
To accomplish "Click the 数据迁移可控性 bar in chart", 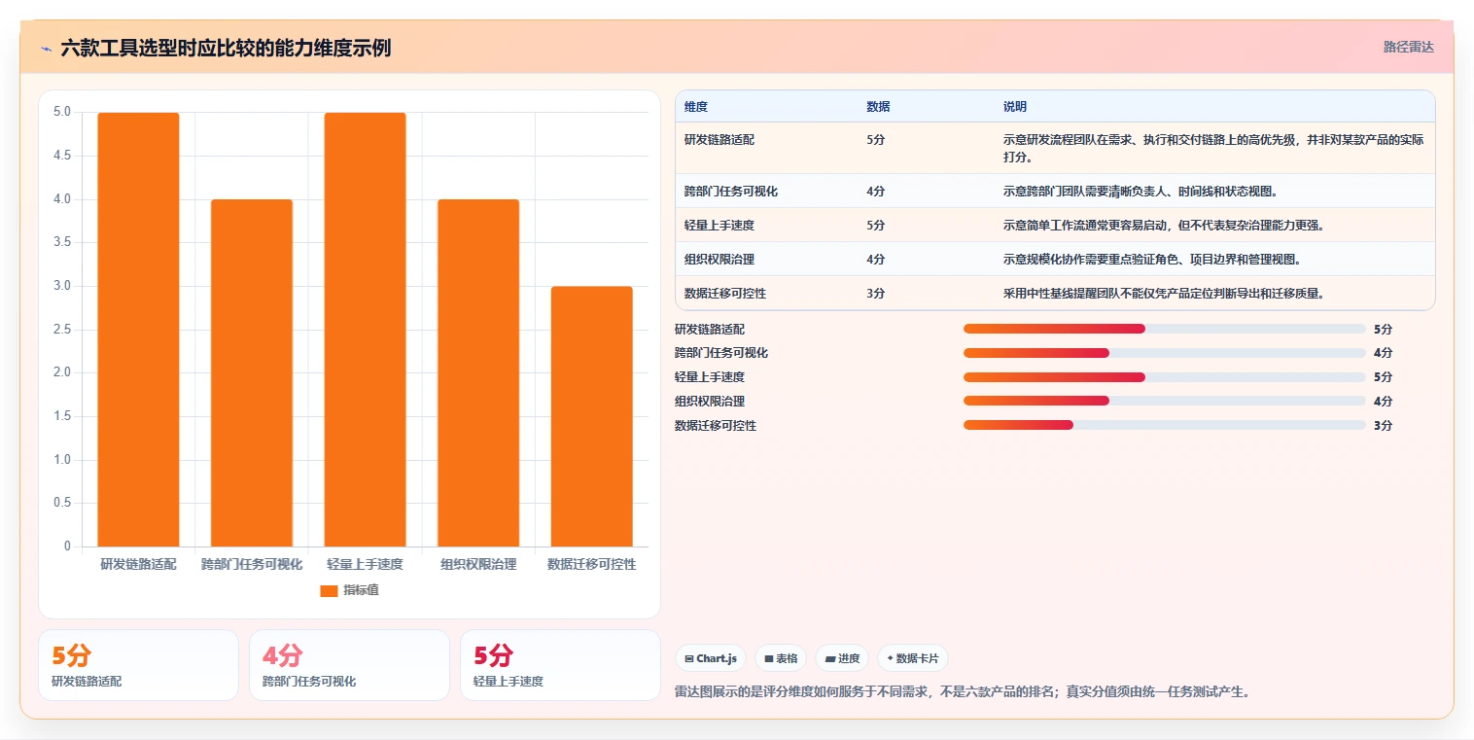I will pos(591,416).
